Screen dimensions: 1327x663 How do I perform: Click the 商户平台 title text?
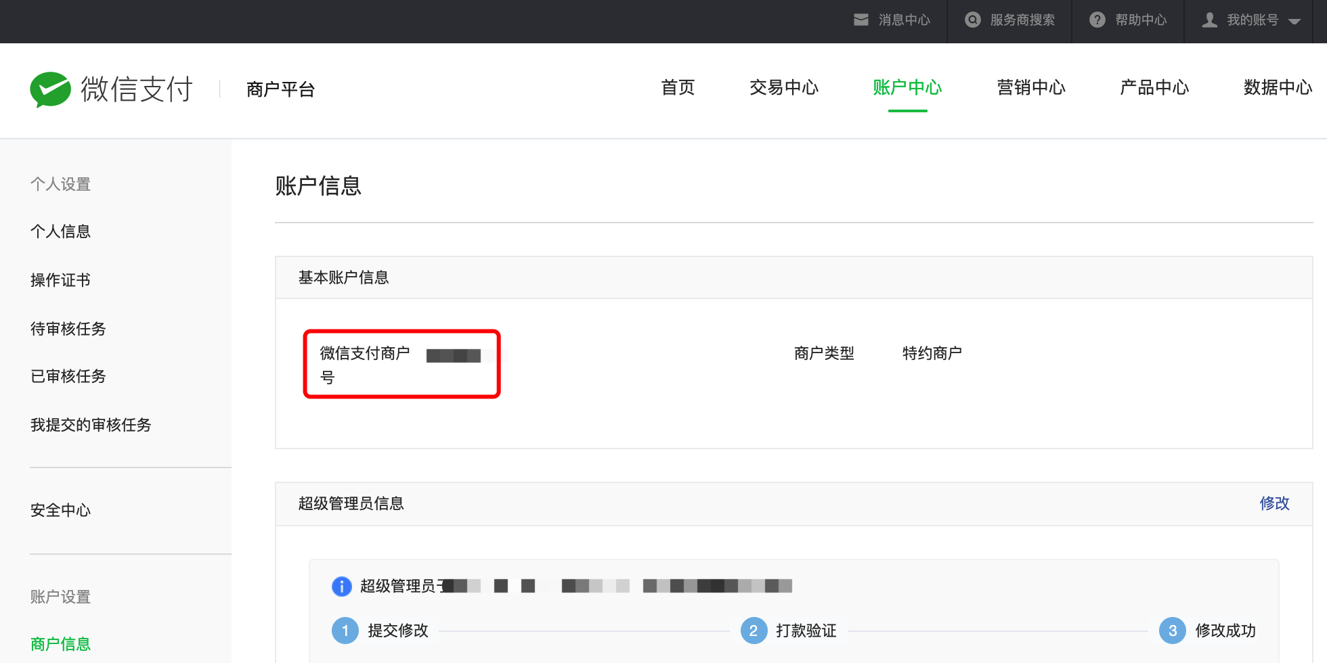[x=280, y=89]
